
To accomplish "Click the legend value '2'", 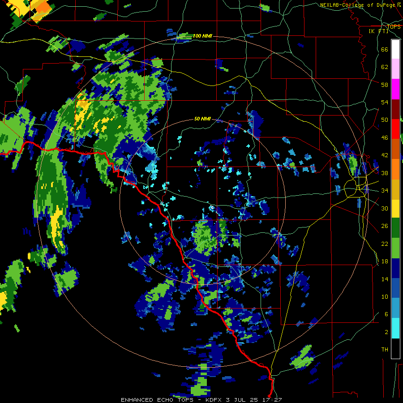I will tap(386, 332).
